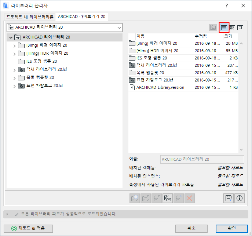Switch to list view icon

click(224, 28)
